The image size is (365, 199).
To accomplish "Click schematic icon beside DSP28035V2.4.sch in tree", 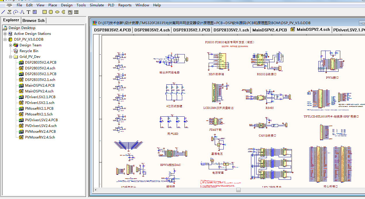I will [21, 68].
